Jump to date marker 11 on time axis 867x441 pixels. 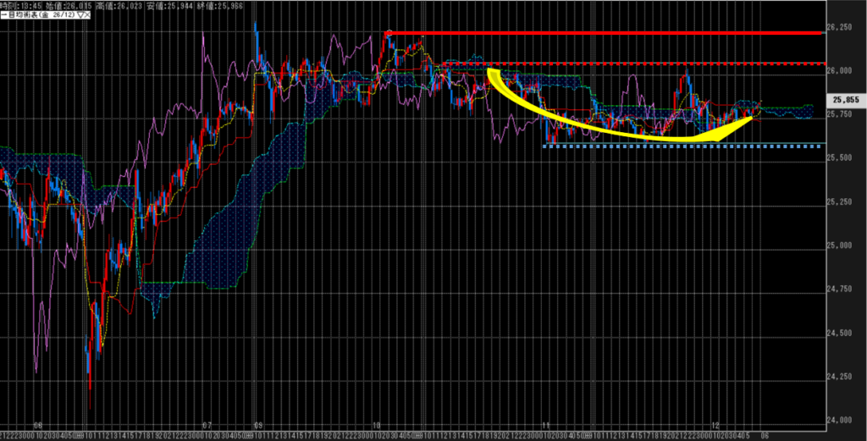tap(547, 427)
